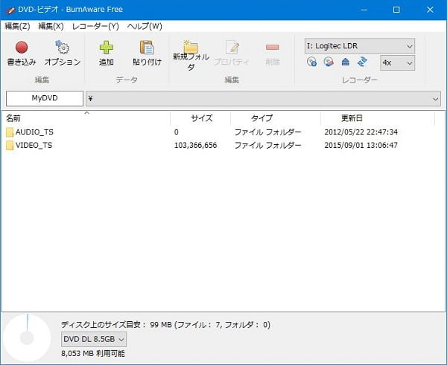
Task: Minimize the BurnAware window
Action: tap(364, 10)
